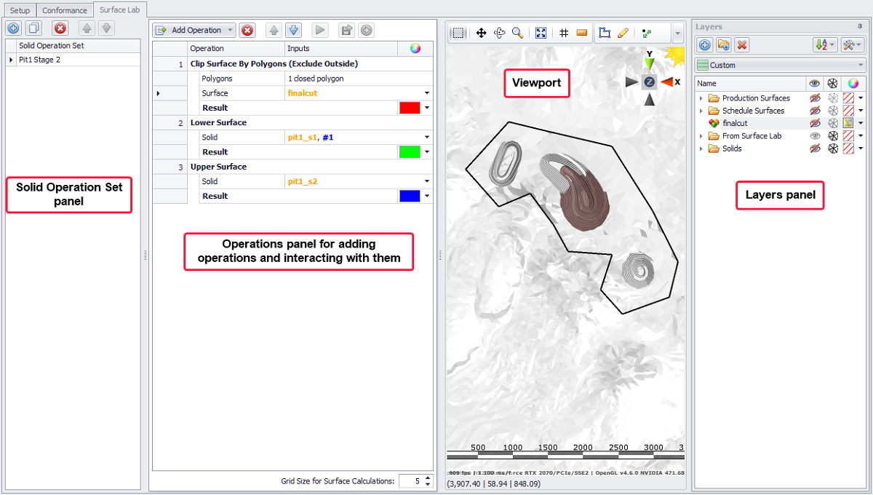Click the red Result color swatch
Screen dimensions: 873x495
pyautogui.click(x=410, y=108)
